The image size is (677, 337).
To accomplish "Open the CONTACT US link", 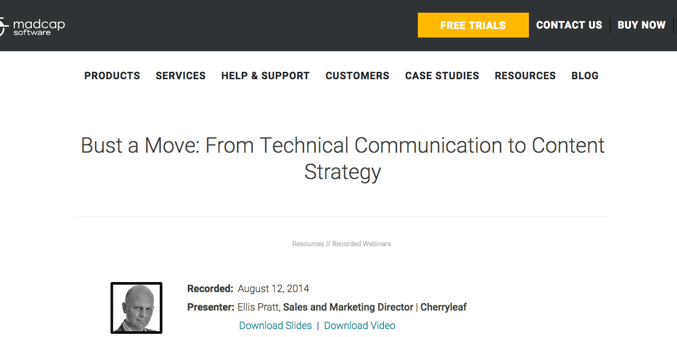I will (569, 25).
